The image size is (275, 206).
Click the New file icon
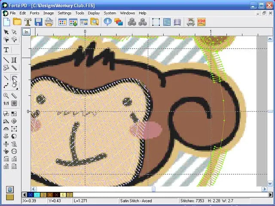[6, 22]
